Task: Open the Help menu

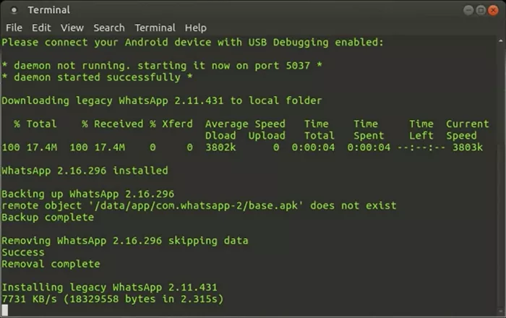Action: pos(196,27)
